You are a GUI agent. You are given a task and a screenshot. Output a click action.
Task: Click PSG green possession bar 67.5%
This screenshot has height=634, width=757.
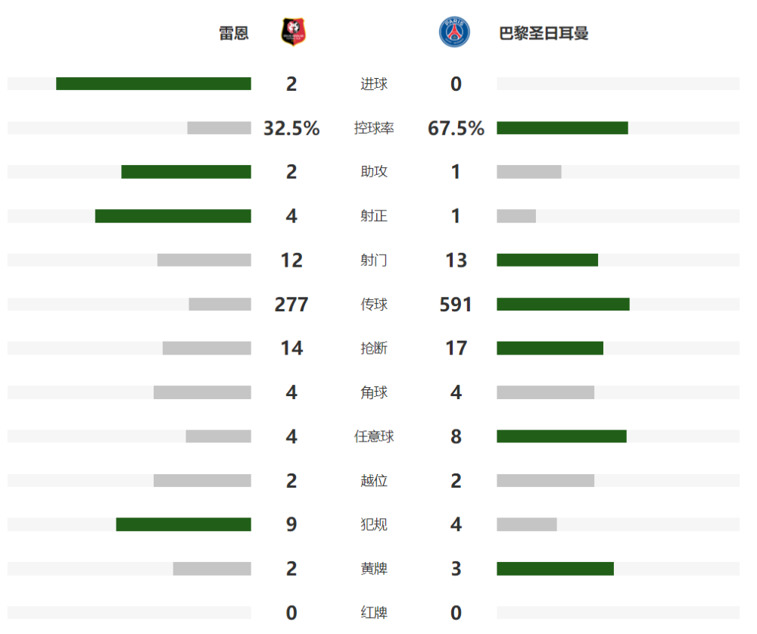pyautogui.click(x=562, y=127)
